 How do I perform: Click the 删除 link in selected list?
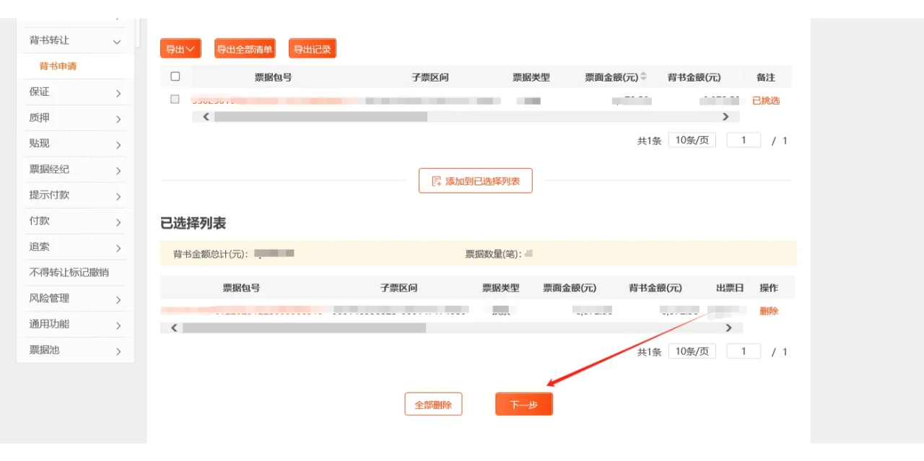click(x=769, y=311)
